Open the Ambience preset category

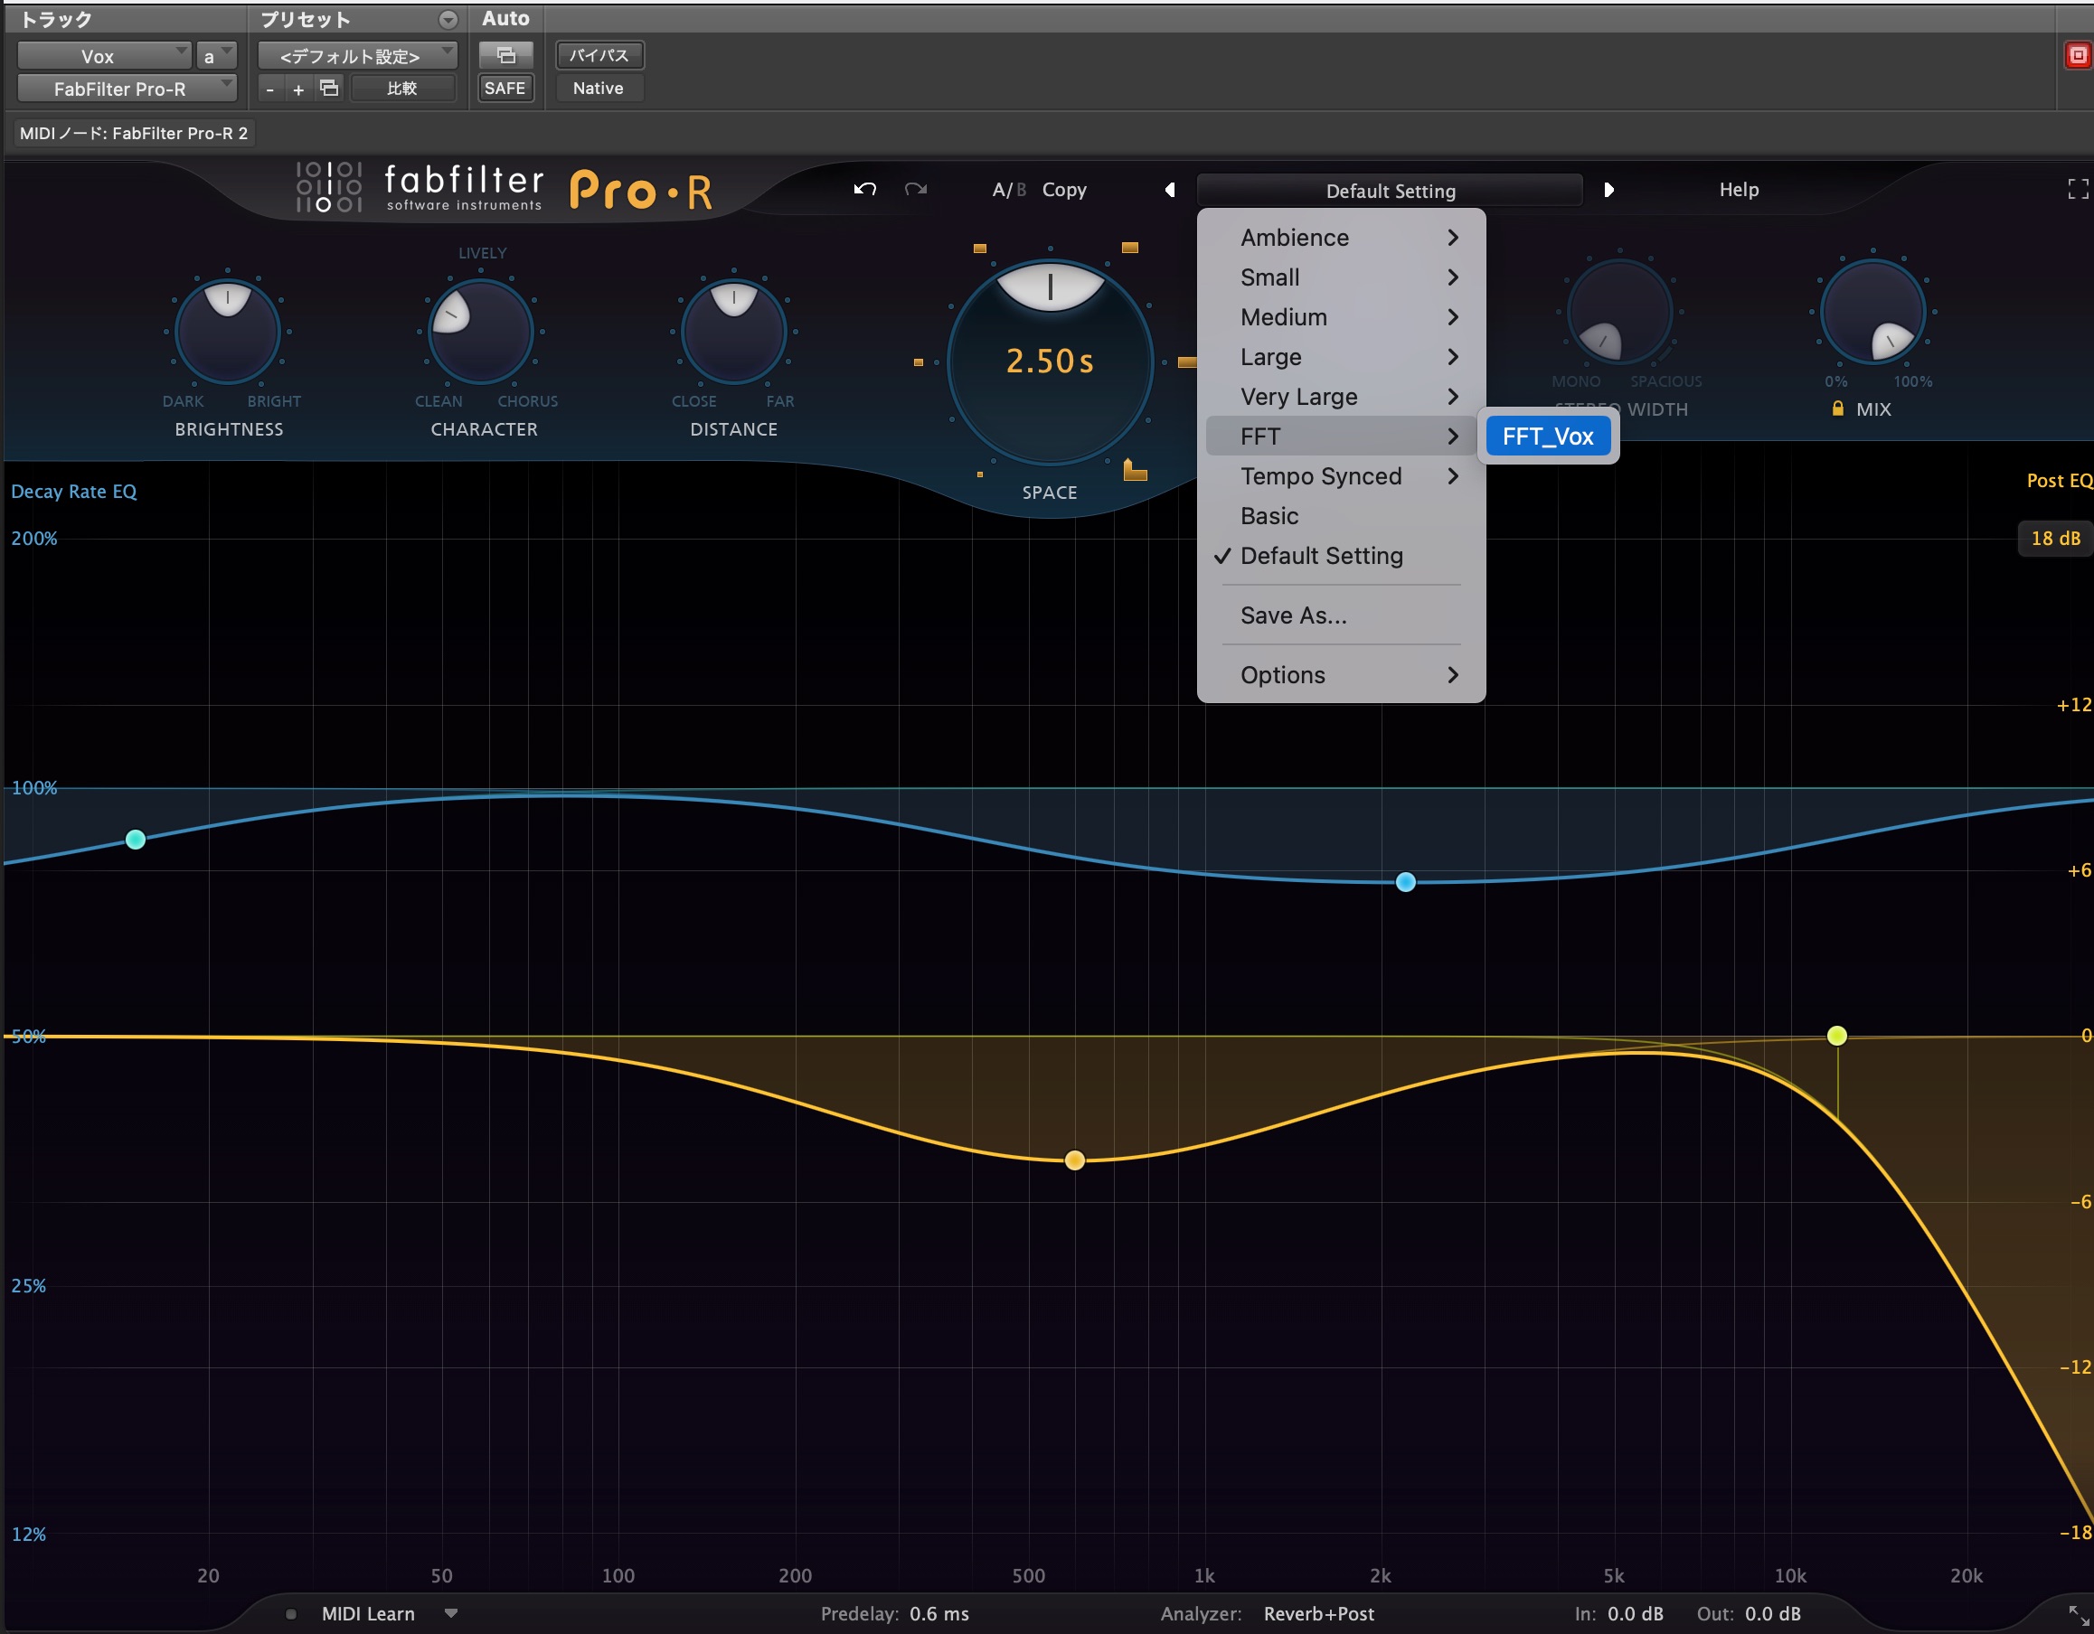[x=1342, y=238]
